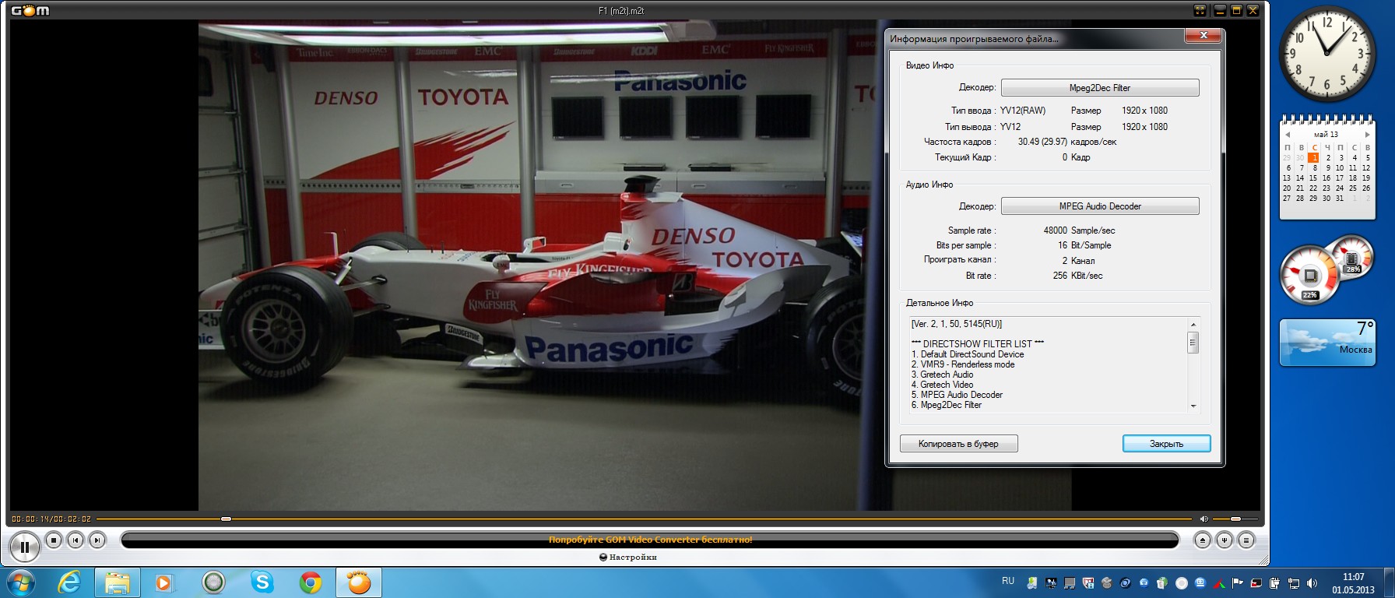Click the MPEG Audio Decoder button
Image resolution: width=1395 pixels, height=598 pixels.
[1099, 206]
